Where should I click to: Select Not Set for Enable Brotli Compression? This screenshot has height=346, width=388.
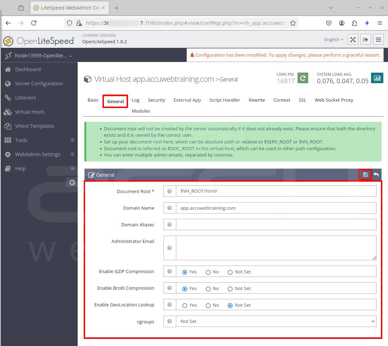230,289
